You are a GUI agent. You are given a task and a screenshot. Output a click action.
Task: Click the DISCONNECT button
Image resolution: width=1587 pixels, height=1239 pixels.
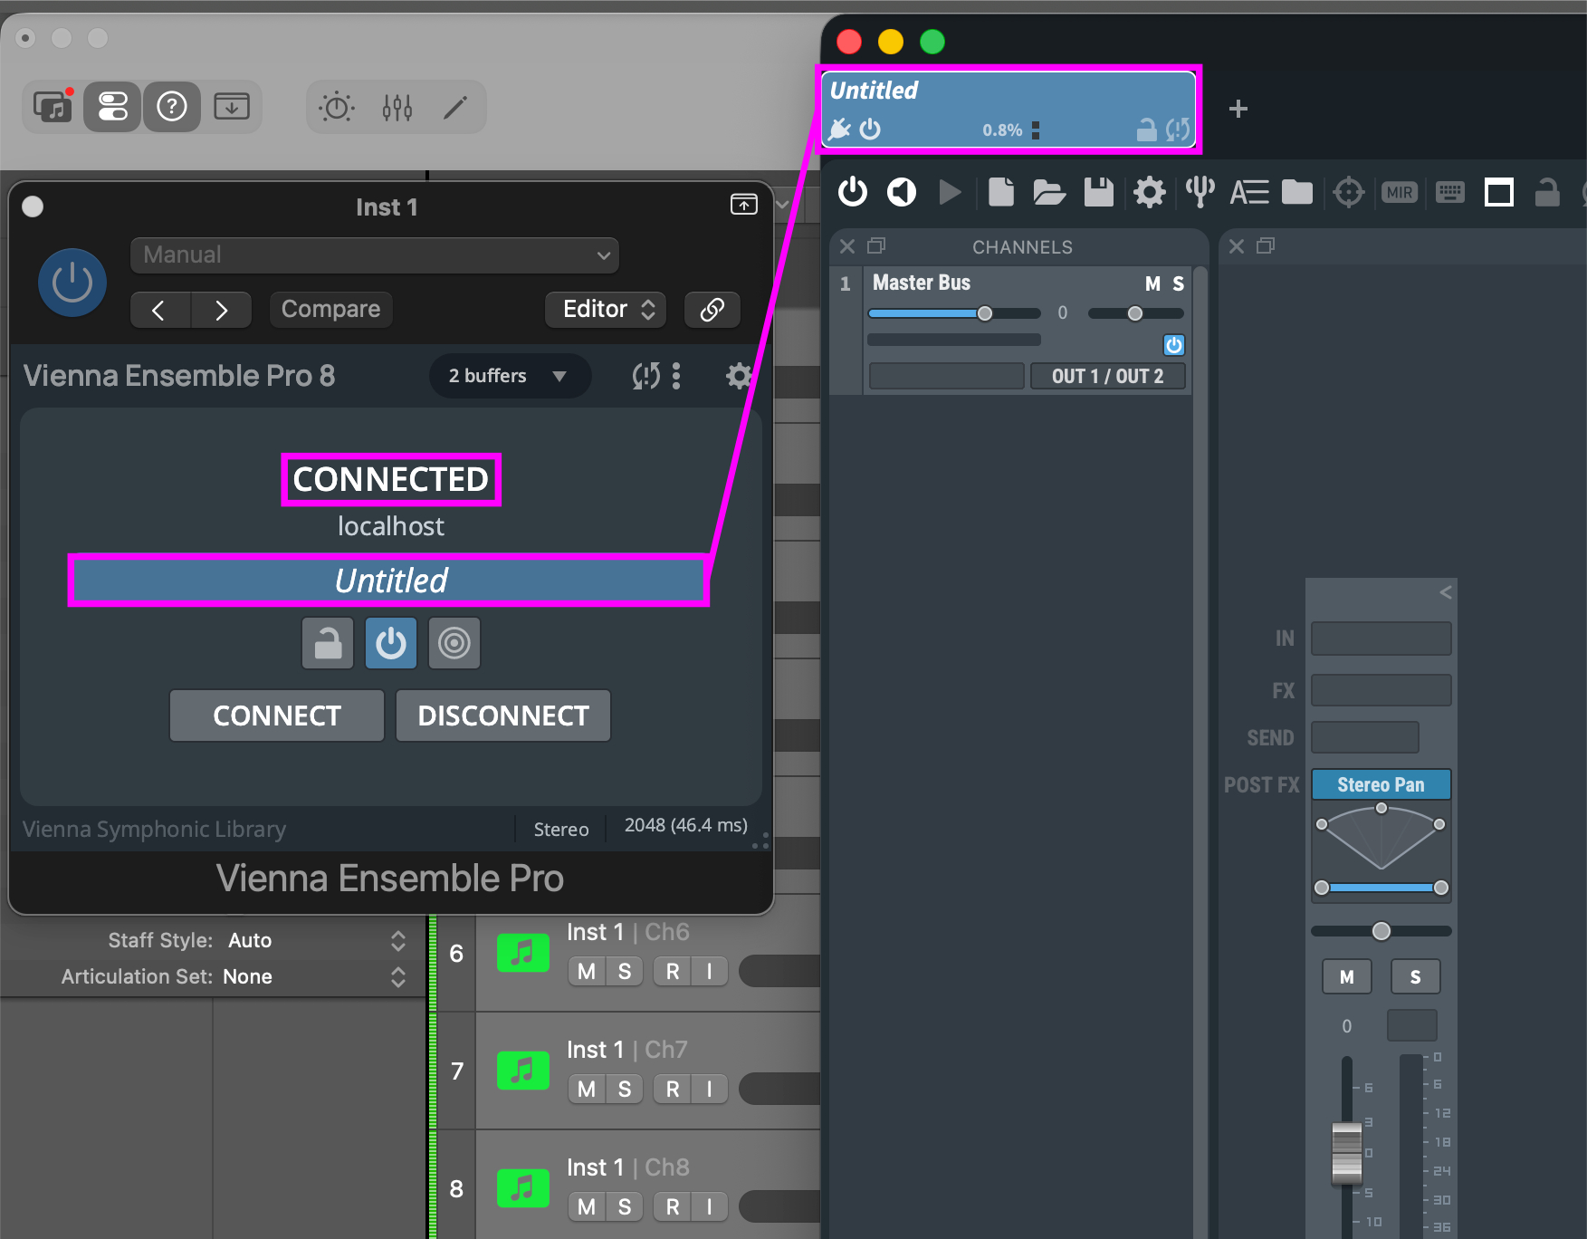tap(503, 716)
